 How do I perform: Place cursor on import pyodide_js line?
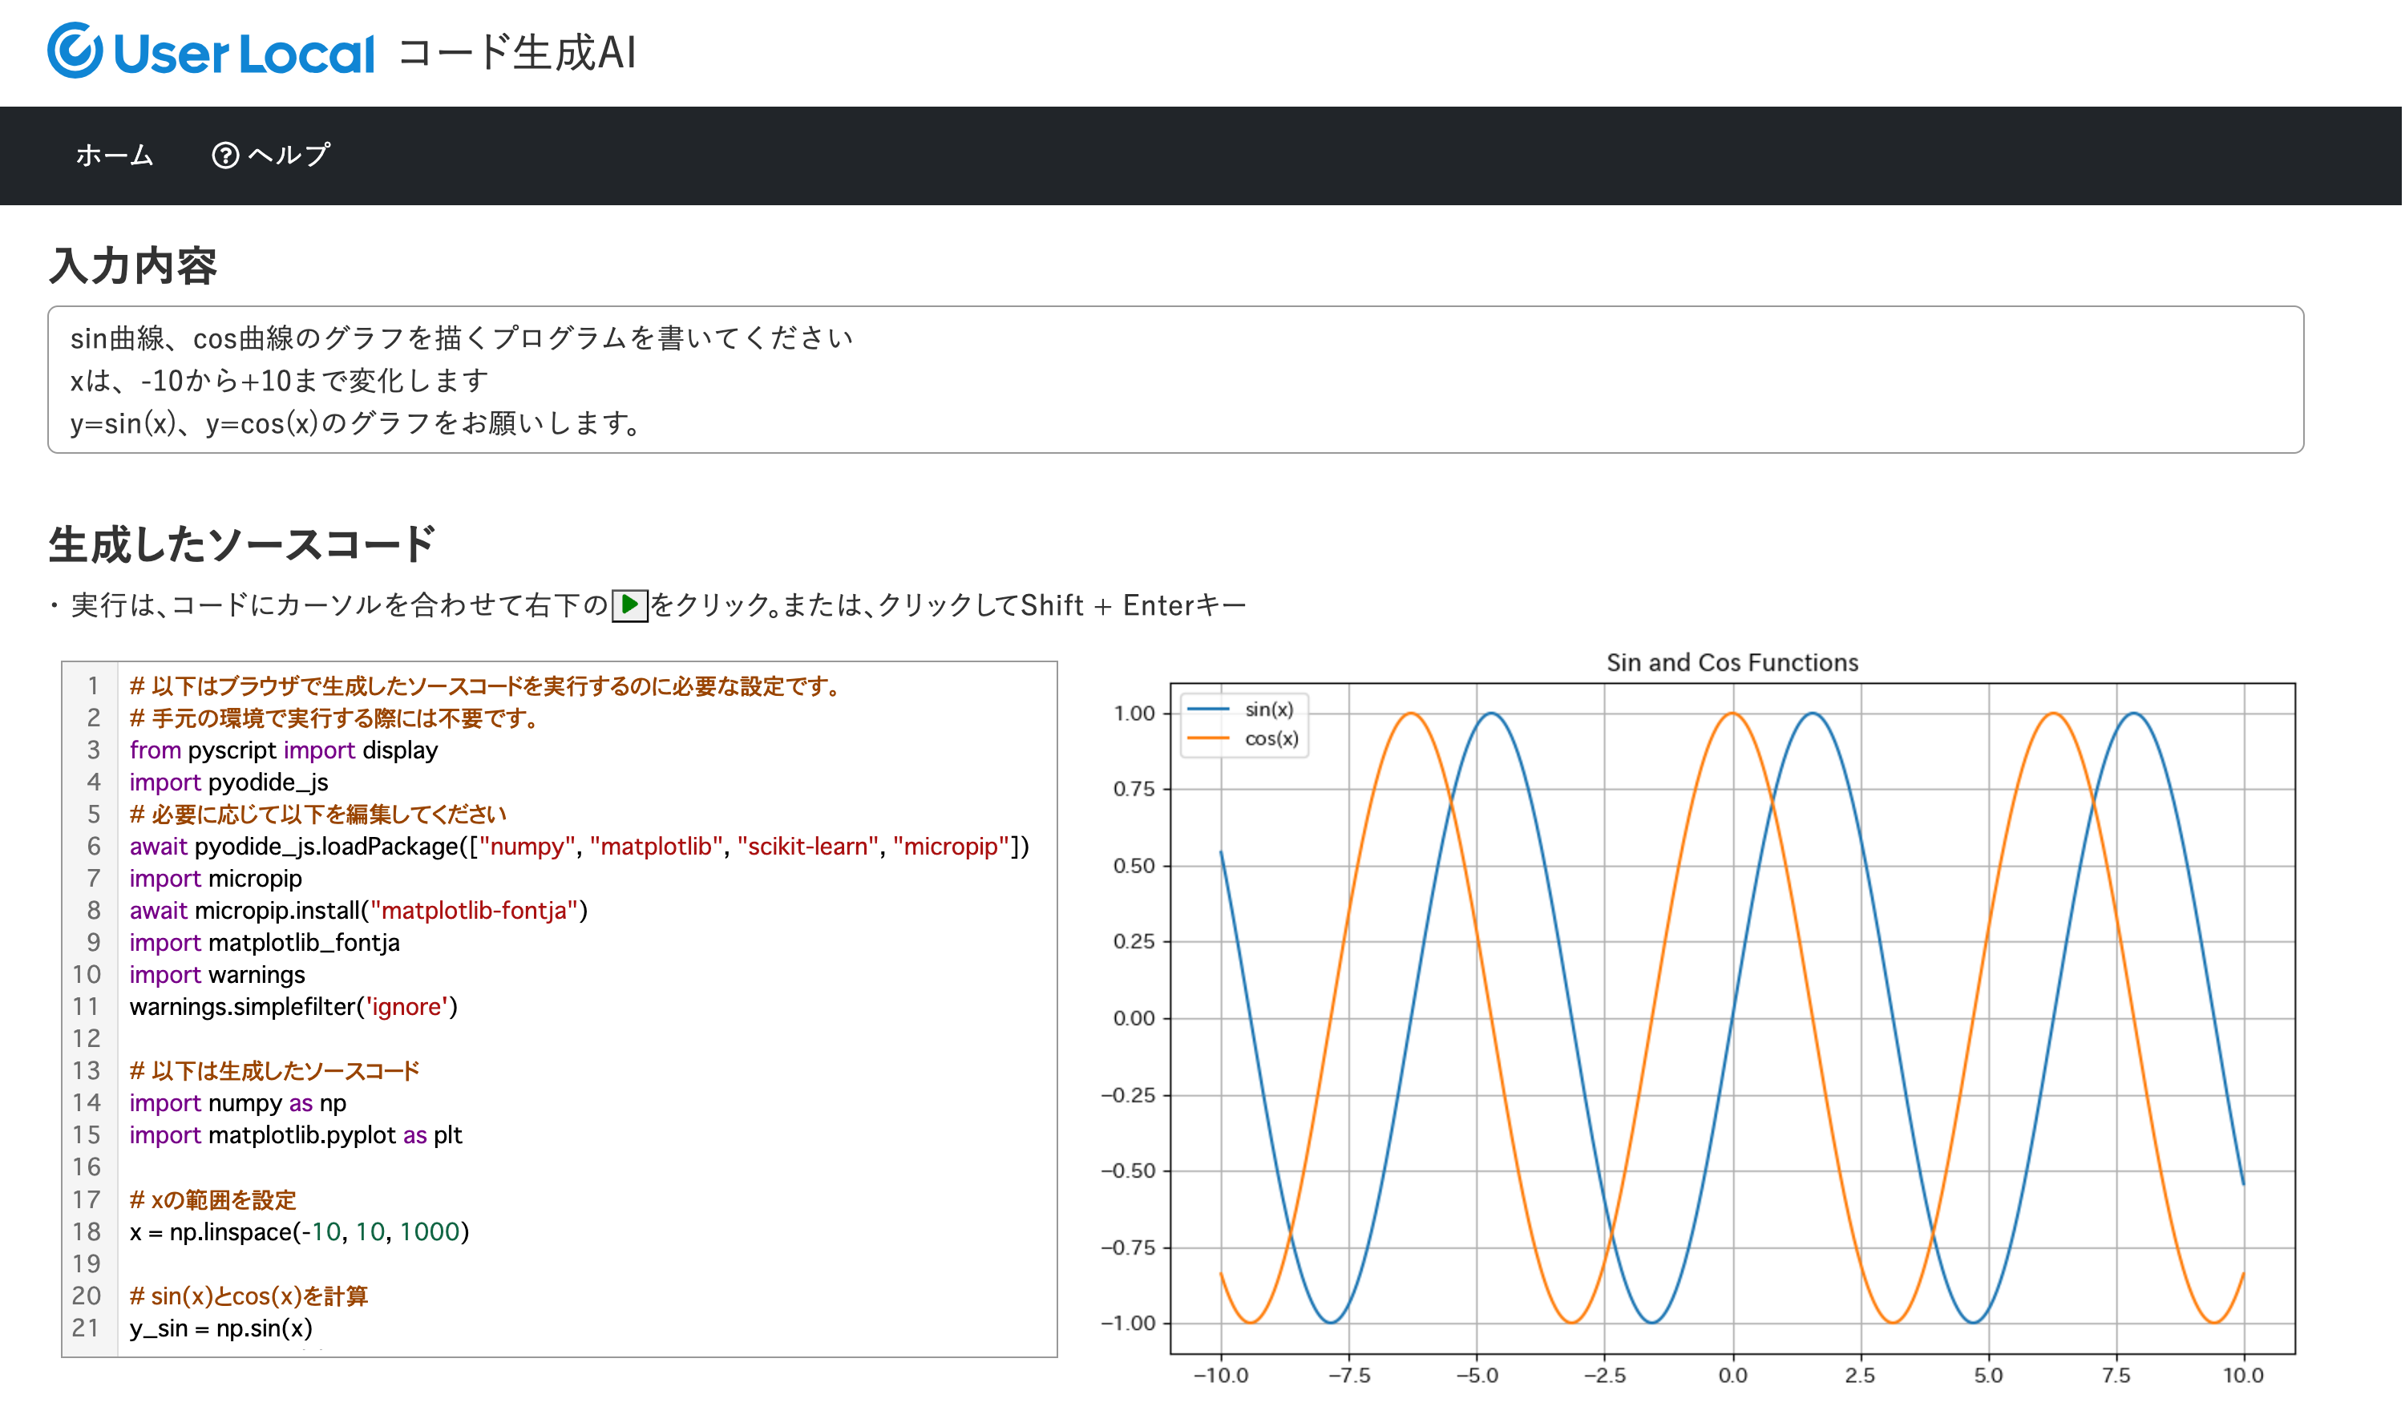(229, 782)
